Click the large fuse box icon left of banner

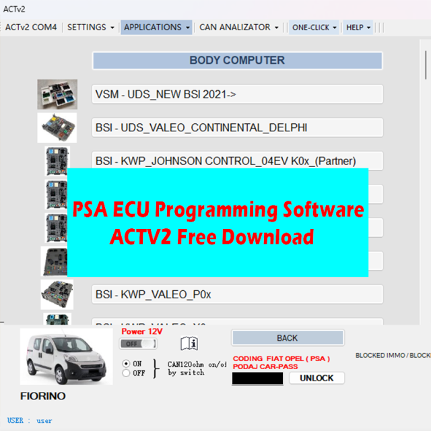(54, 261)
